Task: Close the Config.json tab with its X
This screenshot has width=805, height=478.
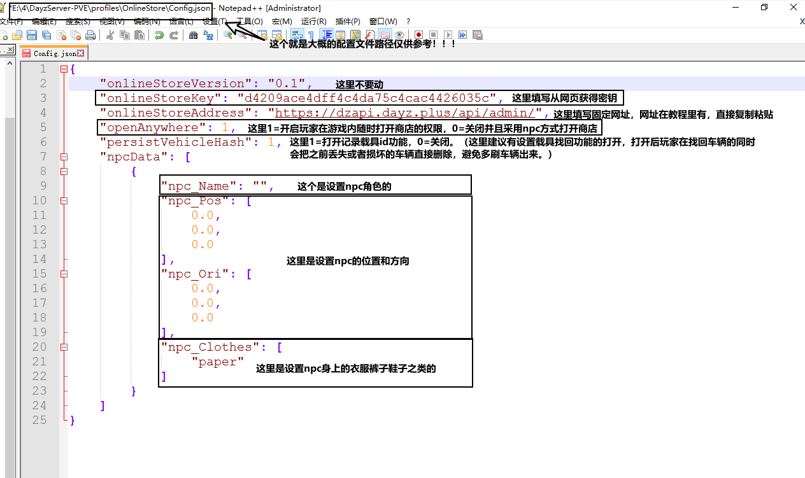Action: click(81, 53)
